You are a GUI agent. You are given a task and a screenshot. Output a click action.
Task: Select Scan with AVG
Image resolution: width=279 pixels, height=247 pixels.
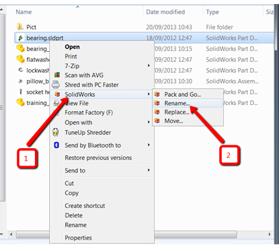pos(84,75)
